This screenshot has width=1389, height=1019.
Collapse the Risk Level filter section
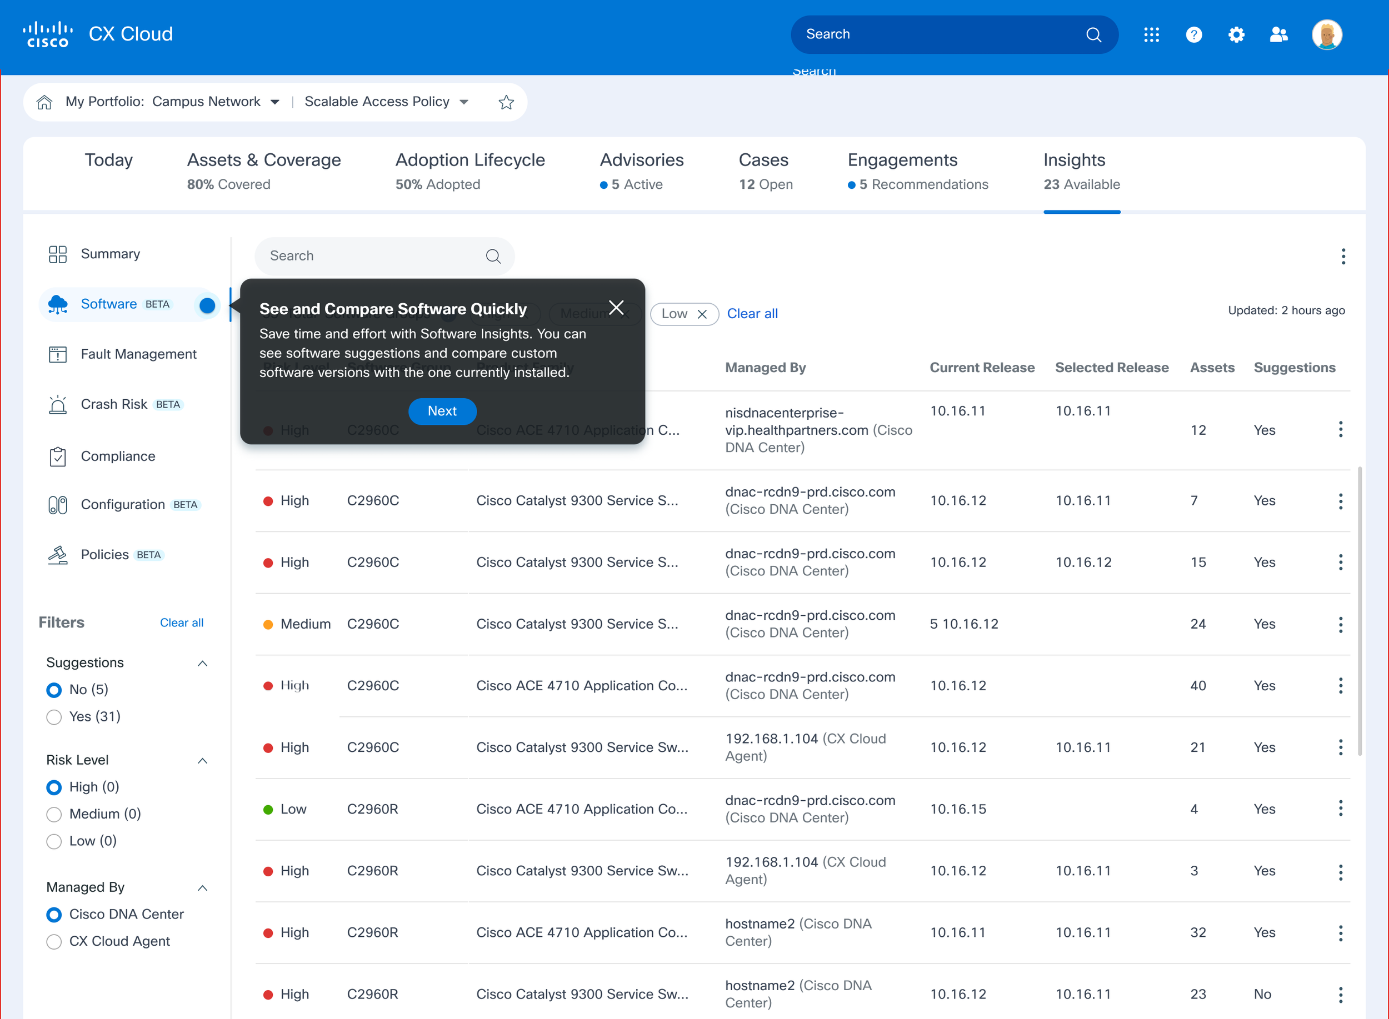(x=202, y=761)
